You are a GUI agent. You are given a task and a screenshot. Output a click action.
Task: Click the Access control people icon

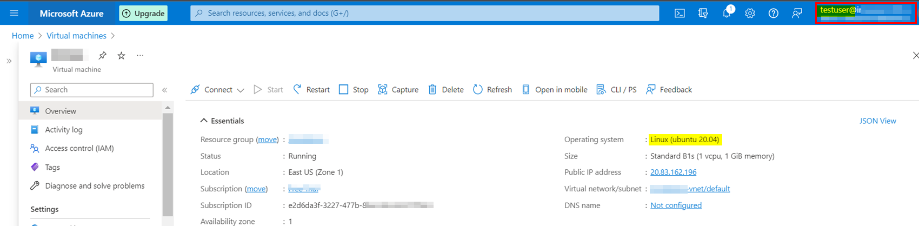35,148
